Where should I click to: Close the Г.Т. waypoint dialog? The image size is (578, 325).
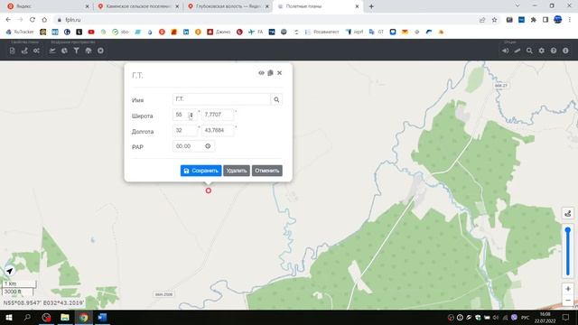coord(279,73)
